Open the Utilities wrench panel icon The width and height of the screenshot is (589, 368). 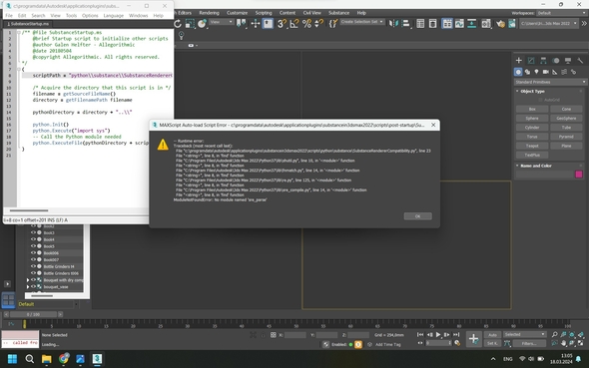(x=580, y=61)
